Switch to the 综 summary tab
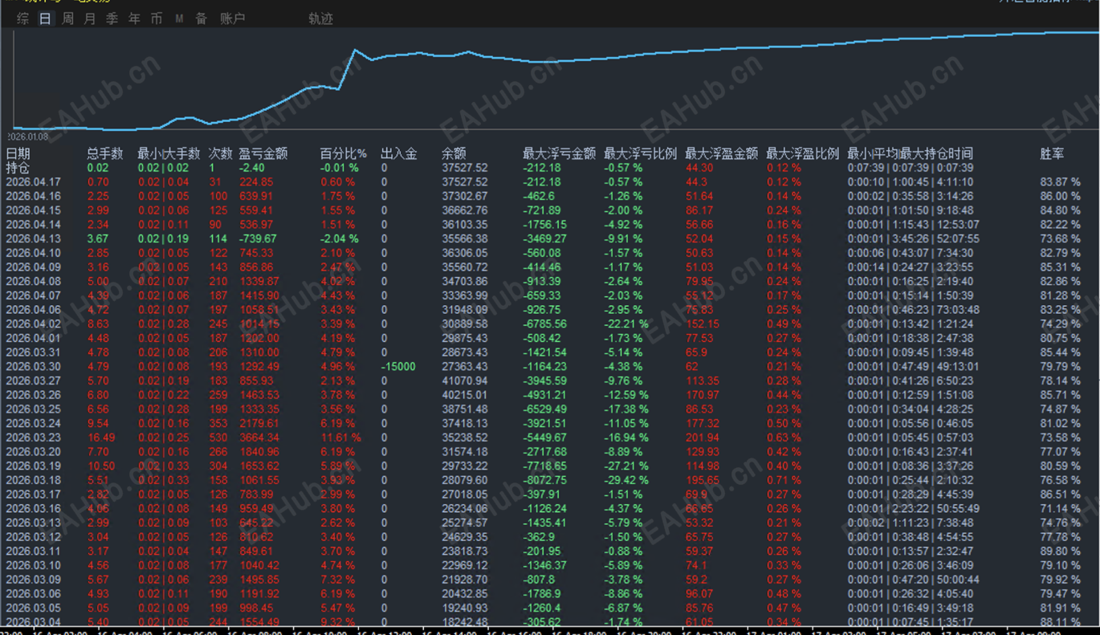The image size is (1100, 635). pos(23,18)
